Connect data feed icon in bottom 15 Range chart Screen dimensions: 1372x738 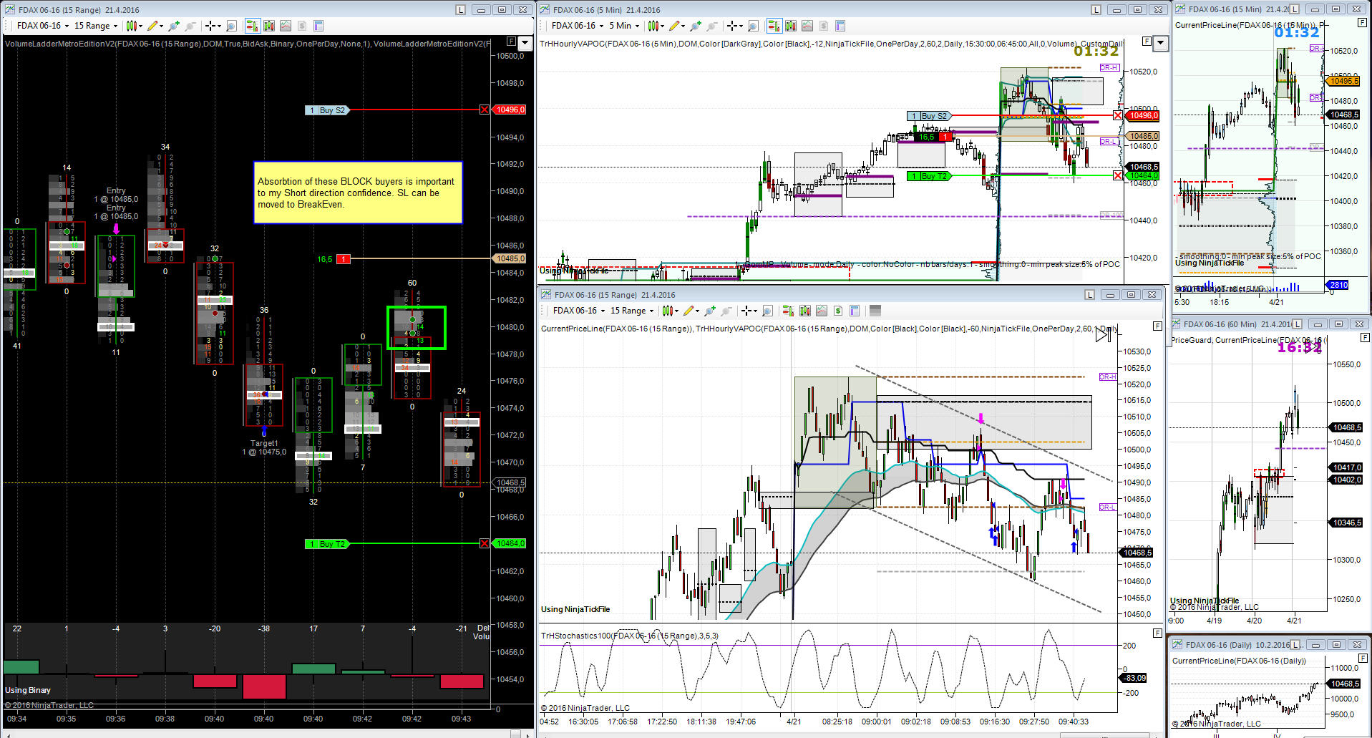click(x=710, y=311)
